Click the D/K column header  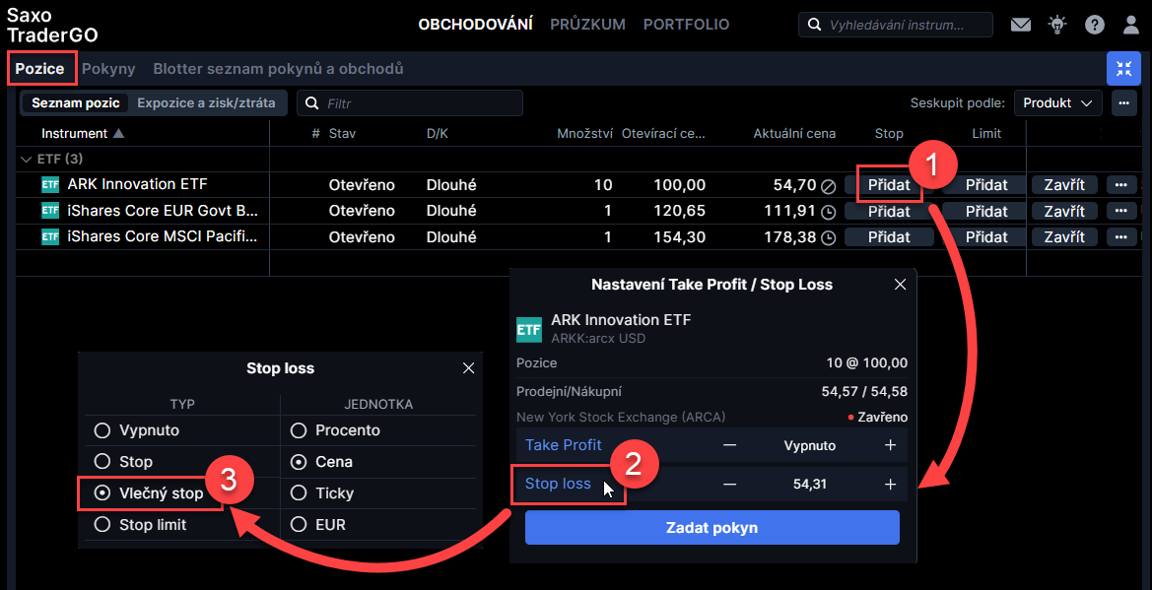(x=439, y=134)
